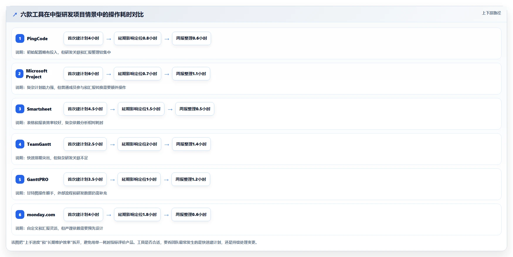The width and height of the screenshot is (513, 257).
Task: Select the 首次建计划2.5小时 step
Action: point(85,144)
